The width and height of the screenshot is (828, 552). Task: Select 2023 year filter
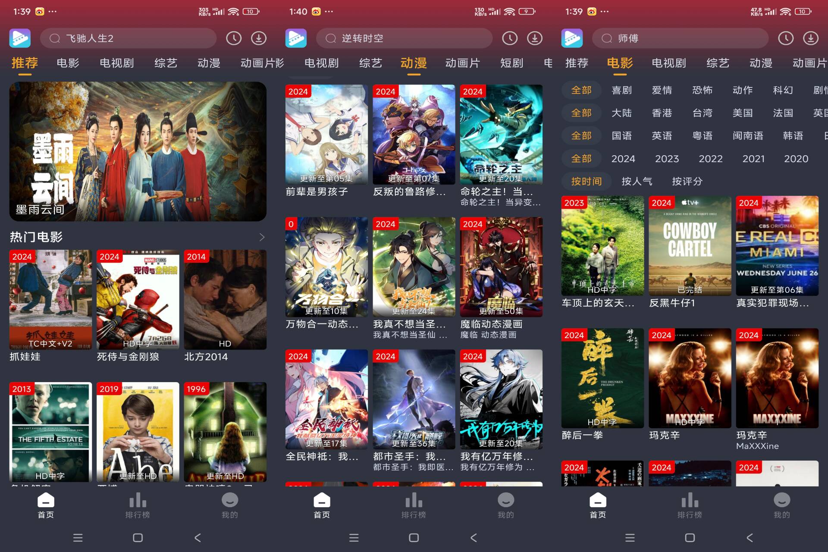[x=667, y=159]
